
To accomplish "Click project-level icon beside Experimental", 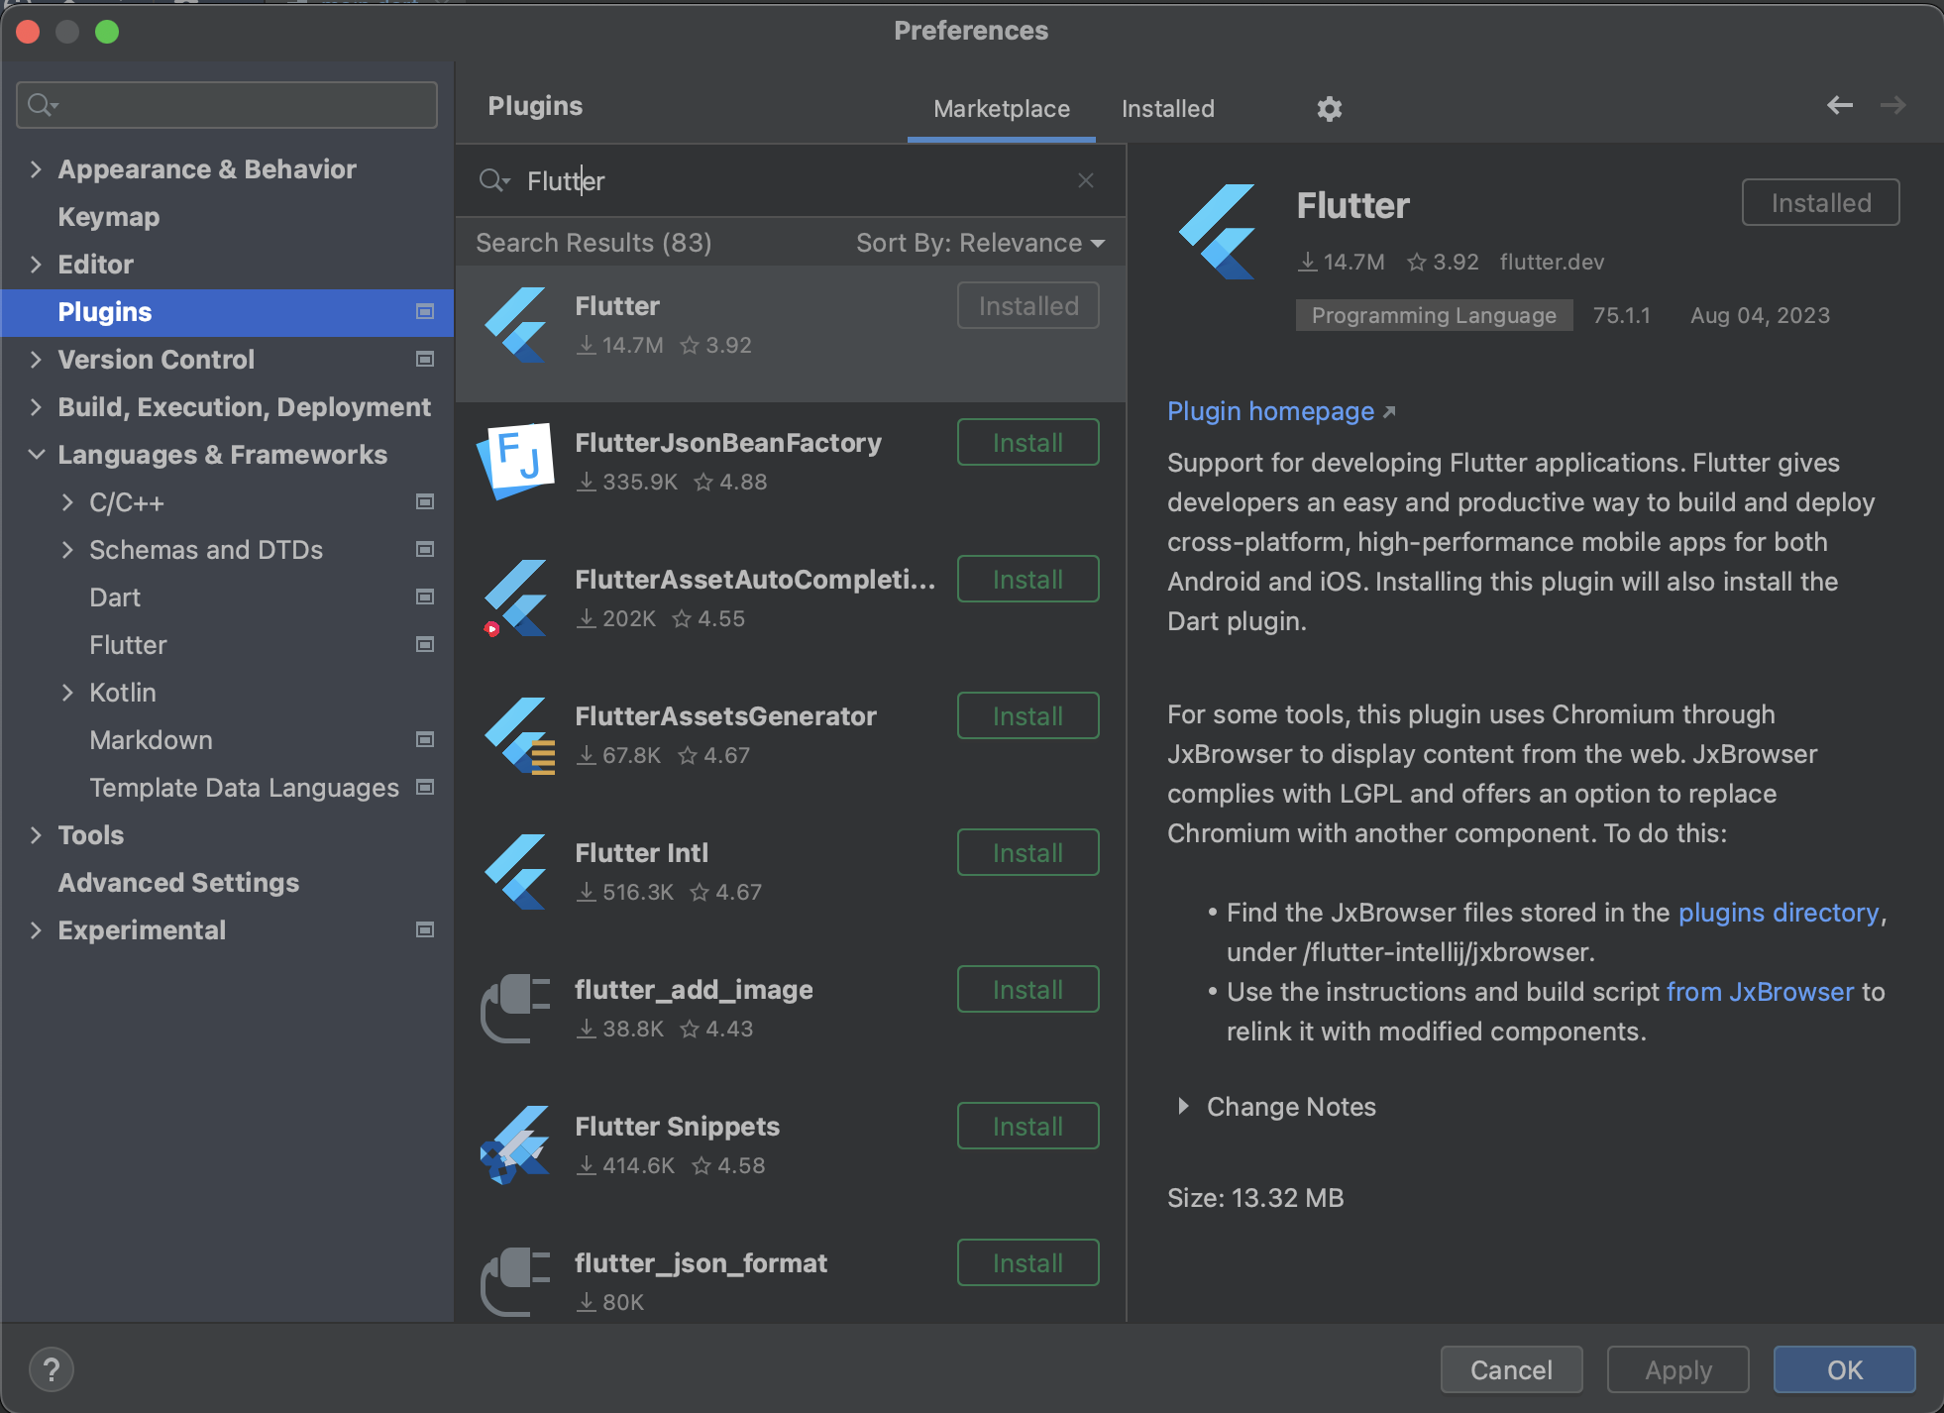I will pyautogui.click(x=425, y=930).
